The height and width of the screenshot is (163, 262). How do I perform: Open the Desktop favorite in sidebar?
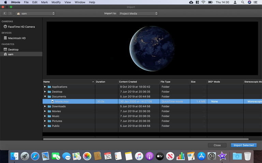coord(13,50)
